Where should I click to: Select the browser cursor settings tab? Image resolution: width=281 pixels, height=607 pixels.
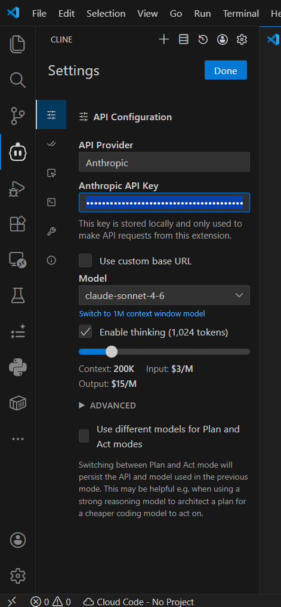pos(51,173)
